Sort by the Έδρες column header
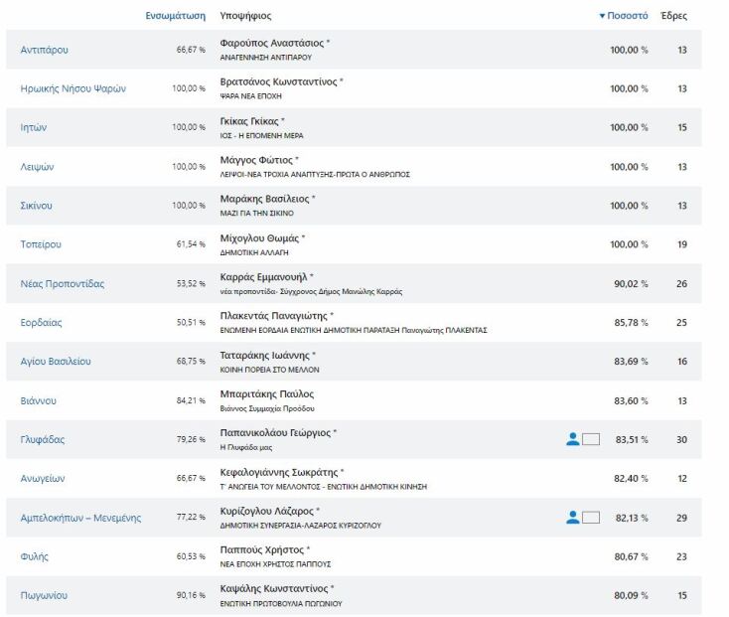This screenshot has width=729, height=617. tap(673, 16)
